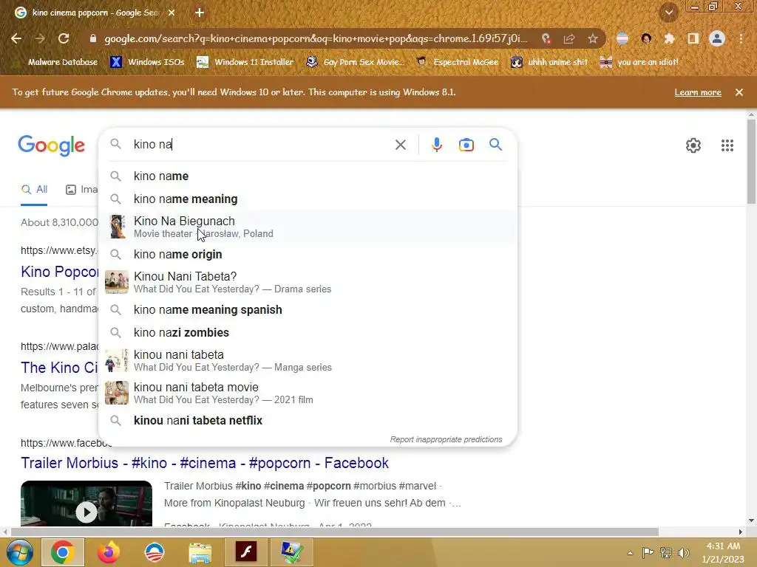Open the Learn more link
The width and height of the screenshot is (757, 567).
tap(698, 92)
